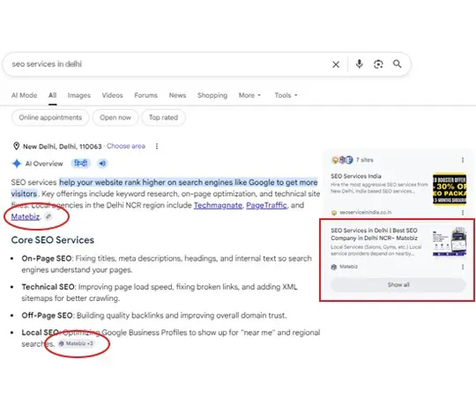Open the three-dot menu next to Choose area

click(x=157, y=146)
